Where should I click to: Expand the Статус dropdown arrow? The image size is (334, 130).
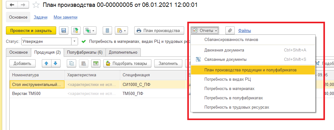coord(75,41)
